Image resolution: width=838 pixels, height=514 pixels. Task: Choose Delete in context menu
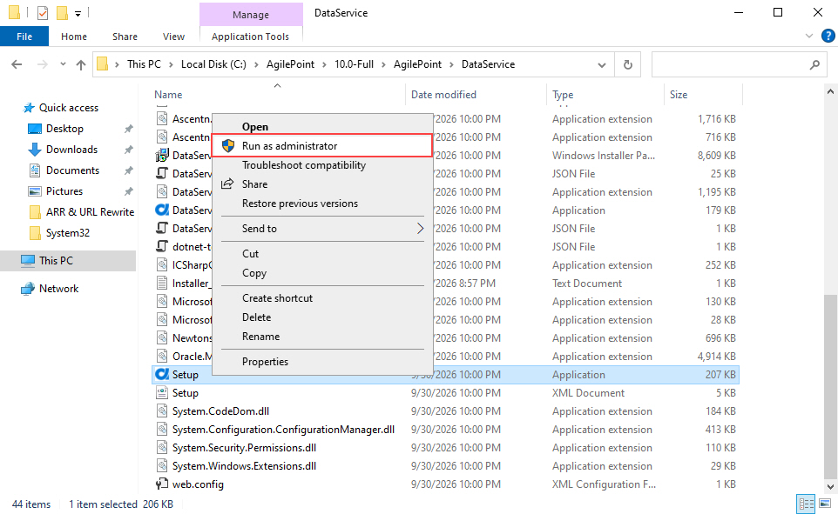click(x=321, y=317)
